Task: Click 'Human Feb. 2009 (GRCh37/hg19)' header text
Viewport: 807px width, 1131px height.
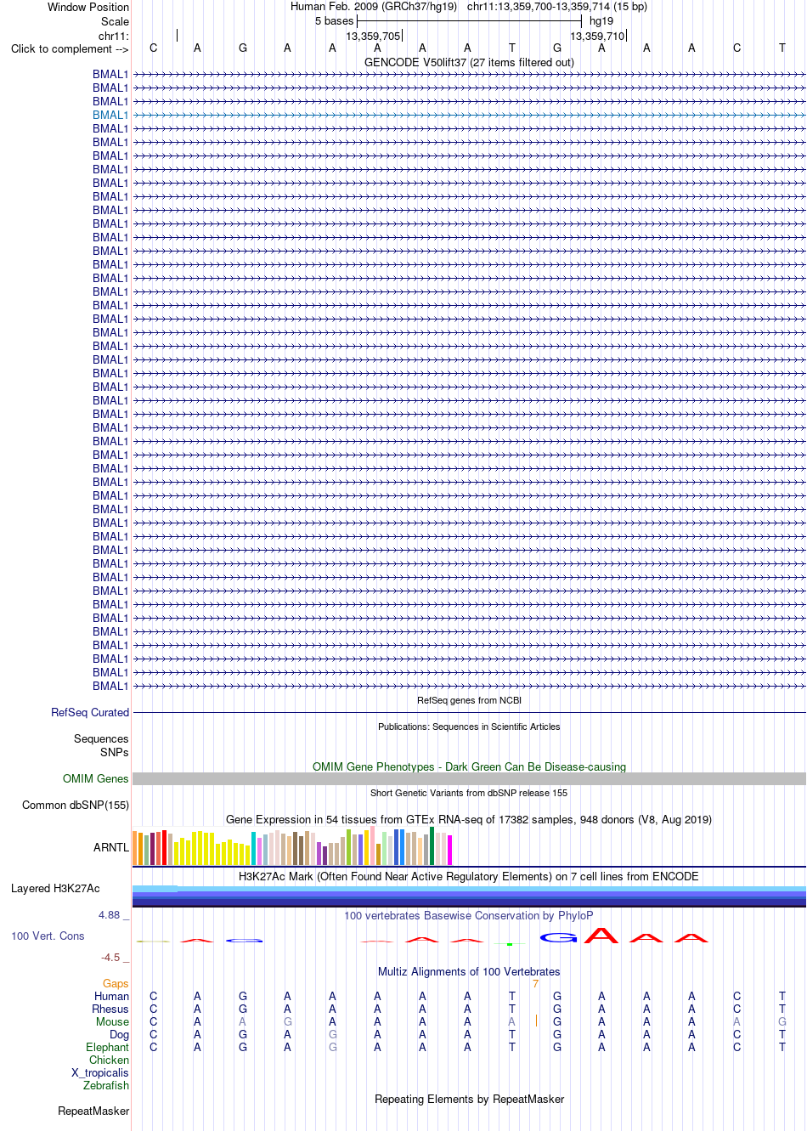Action: pyautogui.click(x=374, y=6)
